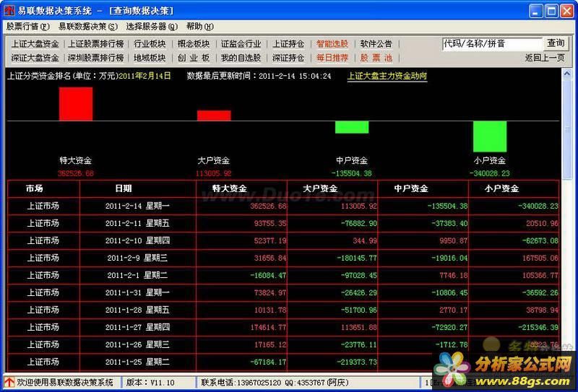Go to 行业板块
Image resolution: width=578 pixels, height=392 pixels.
tap(150, 44)
